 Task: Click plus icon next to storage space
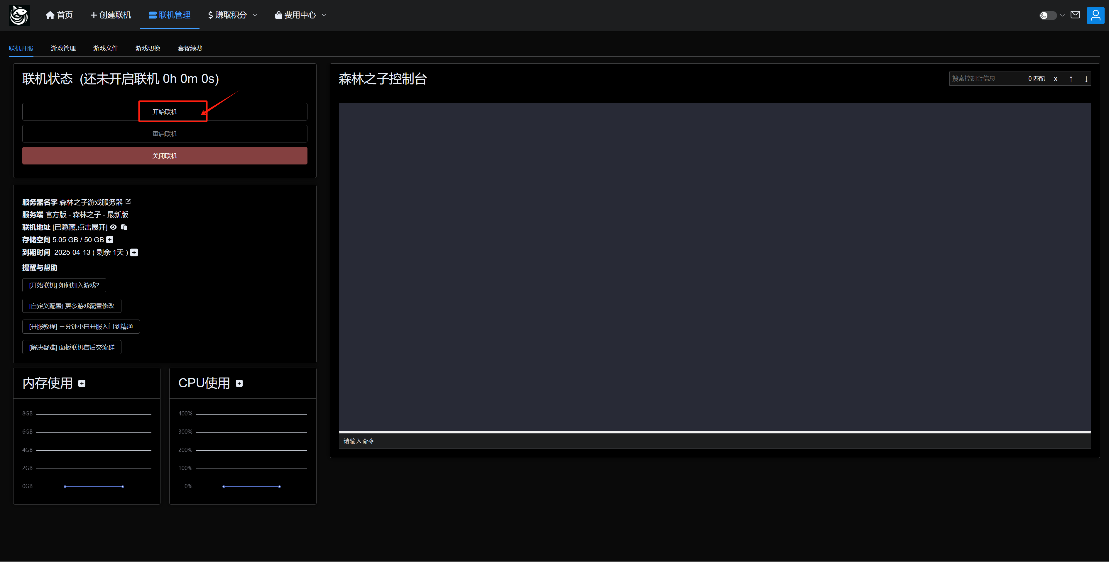[110, 240]
